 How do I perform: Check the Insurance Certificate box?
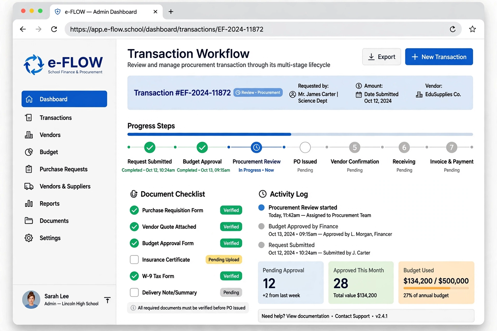click(x=134, y=259)
